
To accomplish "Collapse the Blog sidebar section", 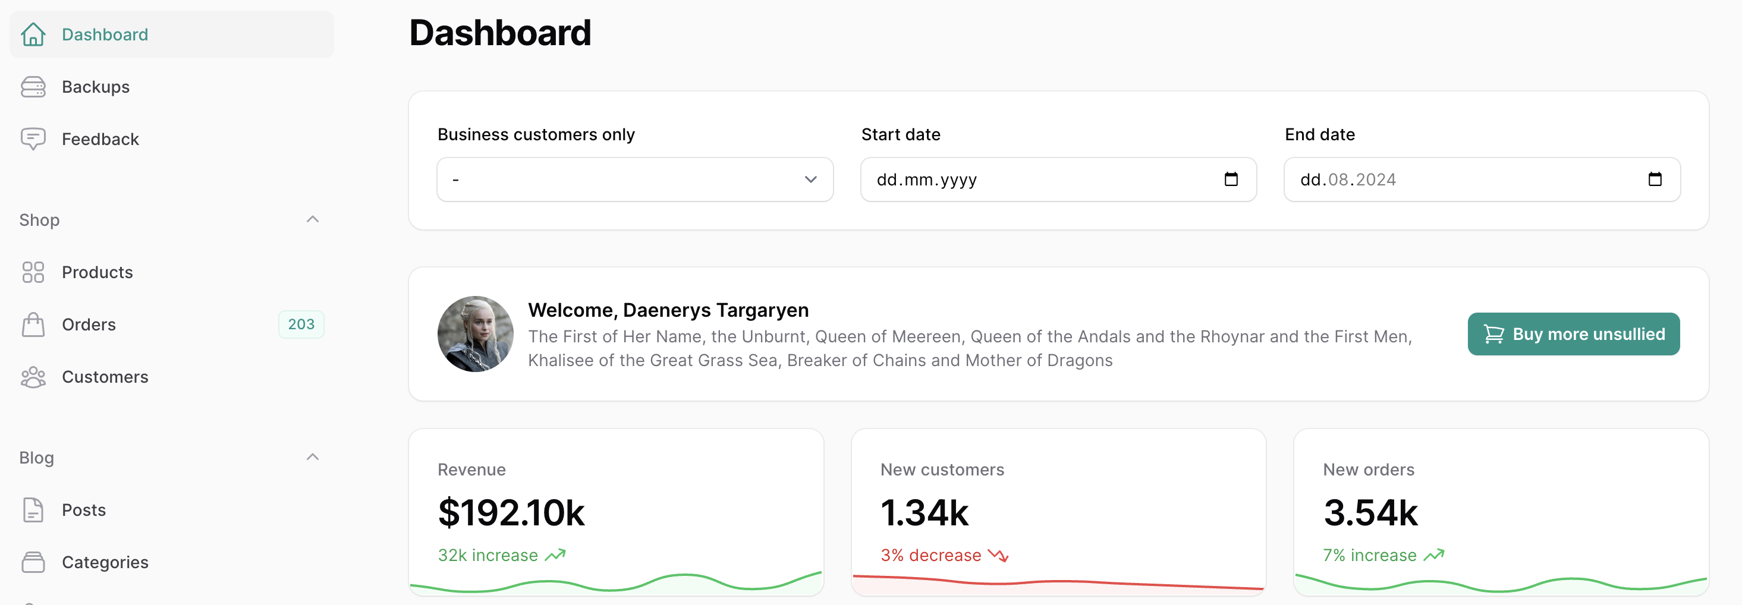I will click(x=312, y=458).
